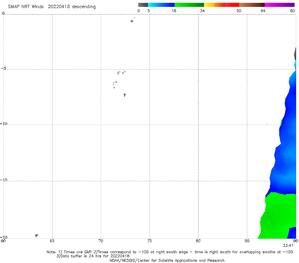This screenshot has height=263, width=299.
Task: Select the green segment of the color bar
Action: point(189,5)
